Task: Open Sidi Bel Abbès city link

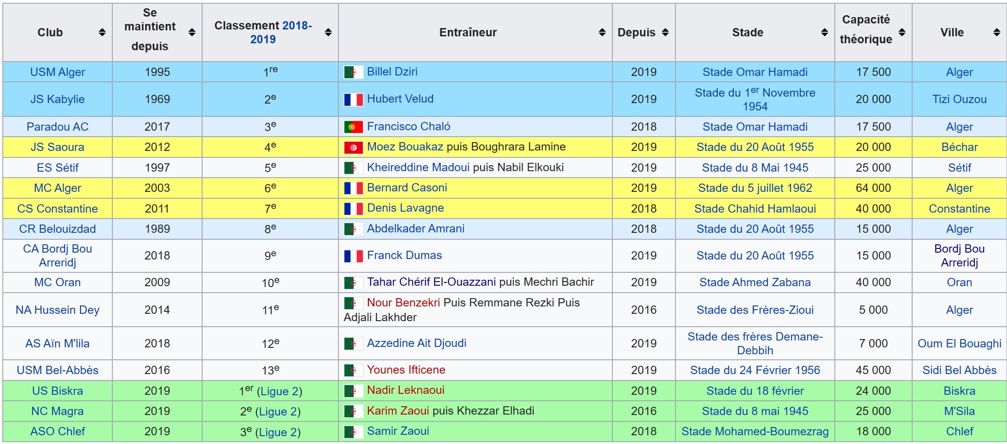Action: click(x=960, y=370)
